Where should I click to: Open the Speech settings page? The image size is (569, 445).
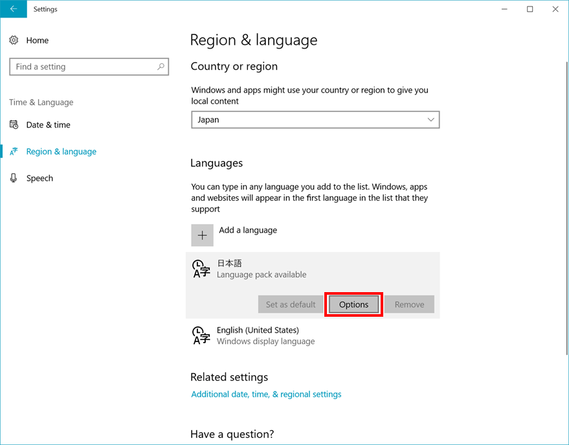pos(39,178)
